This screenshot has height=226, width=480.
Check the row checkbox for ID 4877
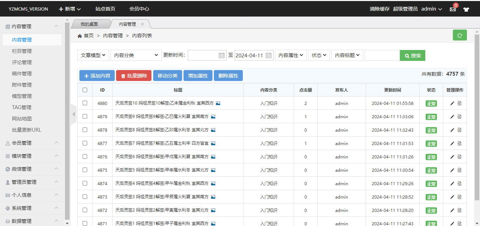[85, 143]
